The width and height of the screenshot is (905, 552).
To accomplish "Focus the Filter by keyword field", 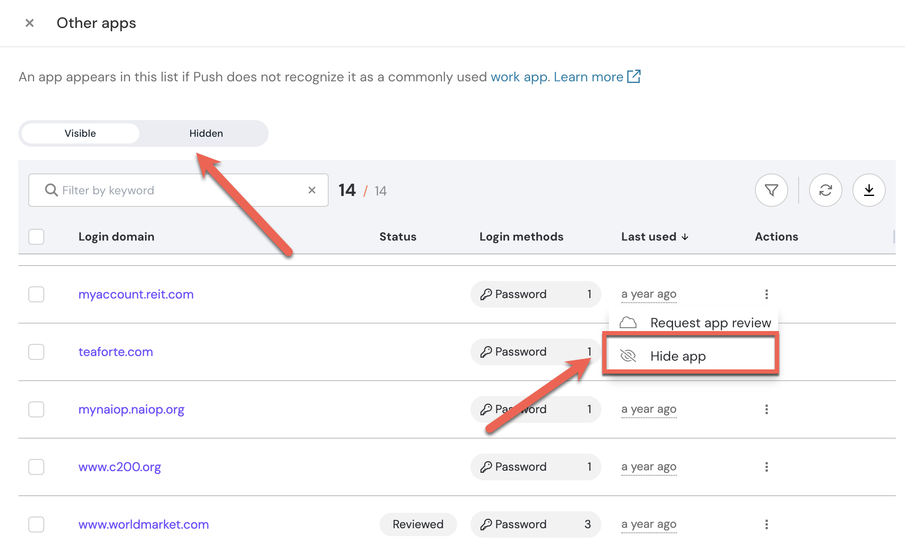I will (x=178, y=190).
